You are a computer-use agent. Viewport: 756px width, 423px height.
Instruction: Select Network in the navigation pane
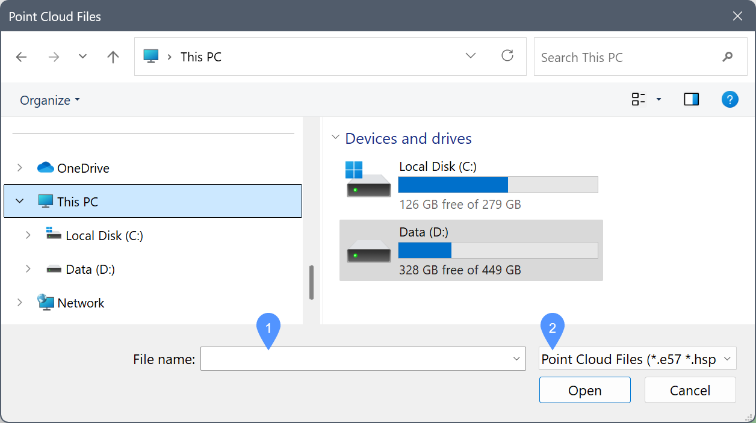(x=81, y=303)
